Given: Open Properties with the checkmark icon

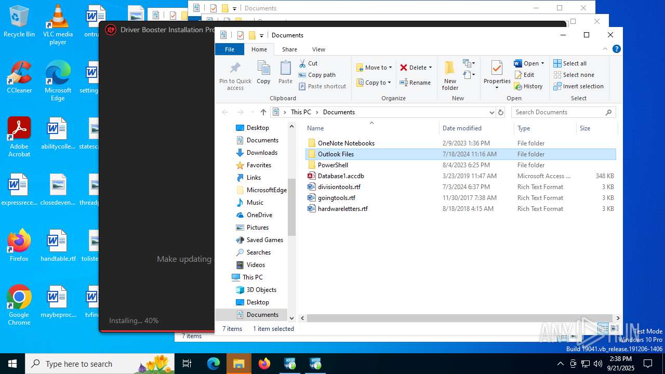Looking at the screenshot, I should click(497, 74).
